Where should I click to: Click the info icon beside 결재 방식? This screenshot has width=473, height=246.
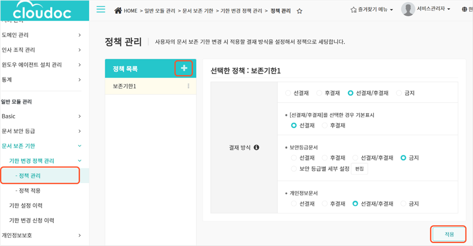[x=256, y=148]
